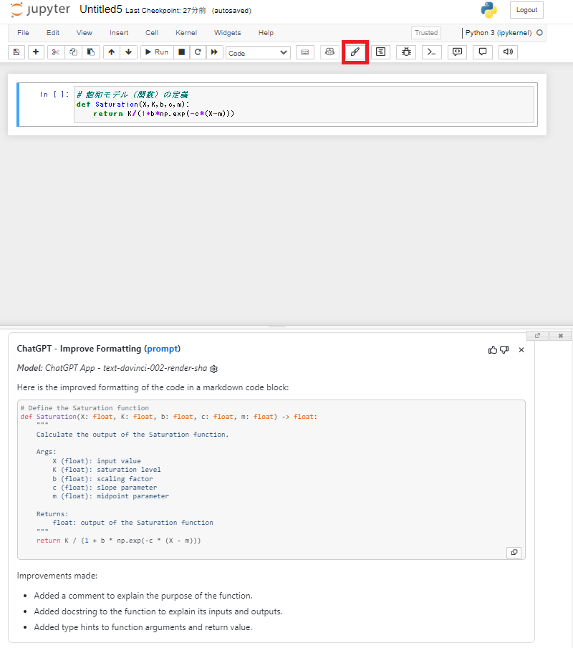Insert a cell below with plus icon
The width and height of the screenshot is (573, 648).
[x=35, y=52]
